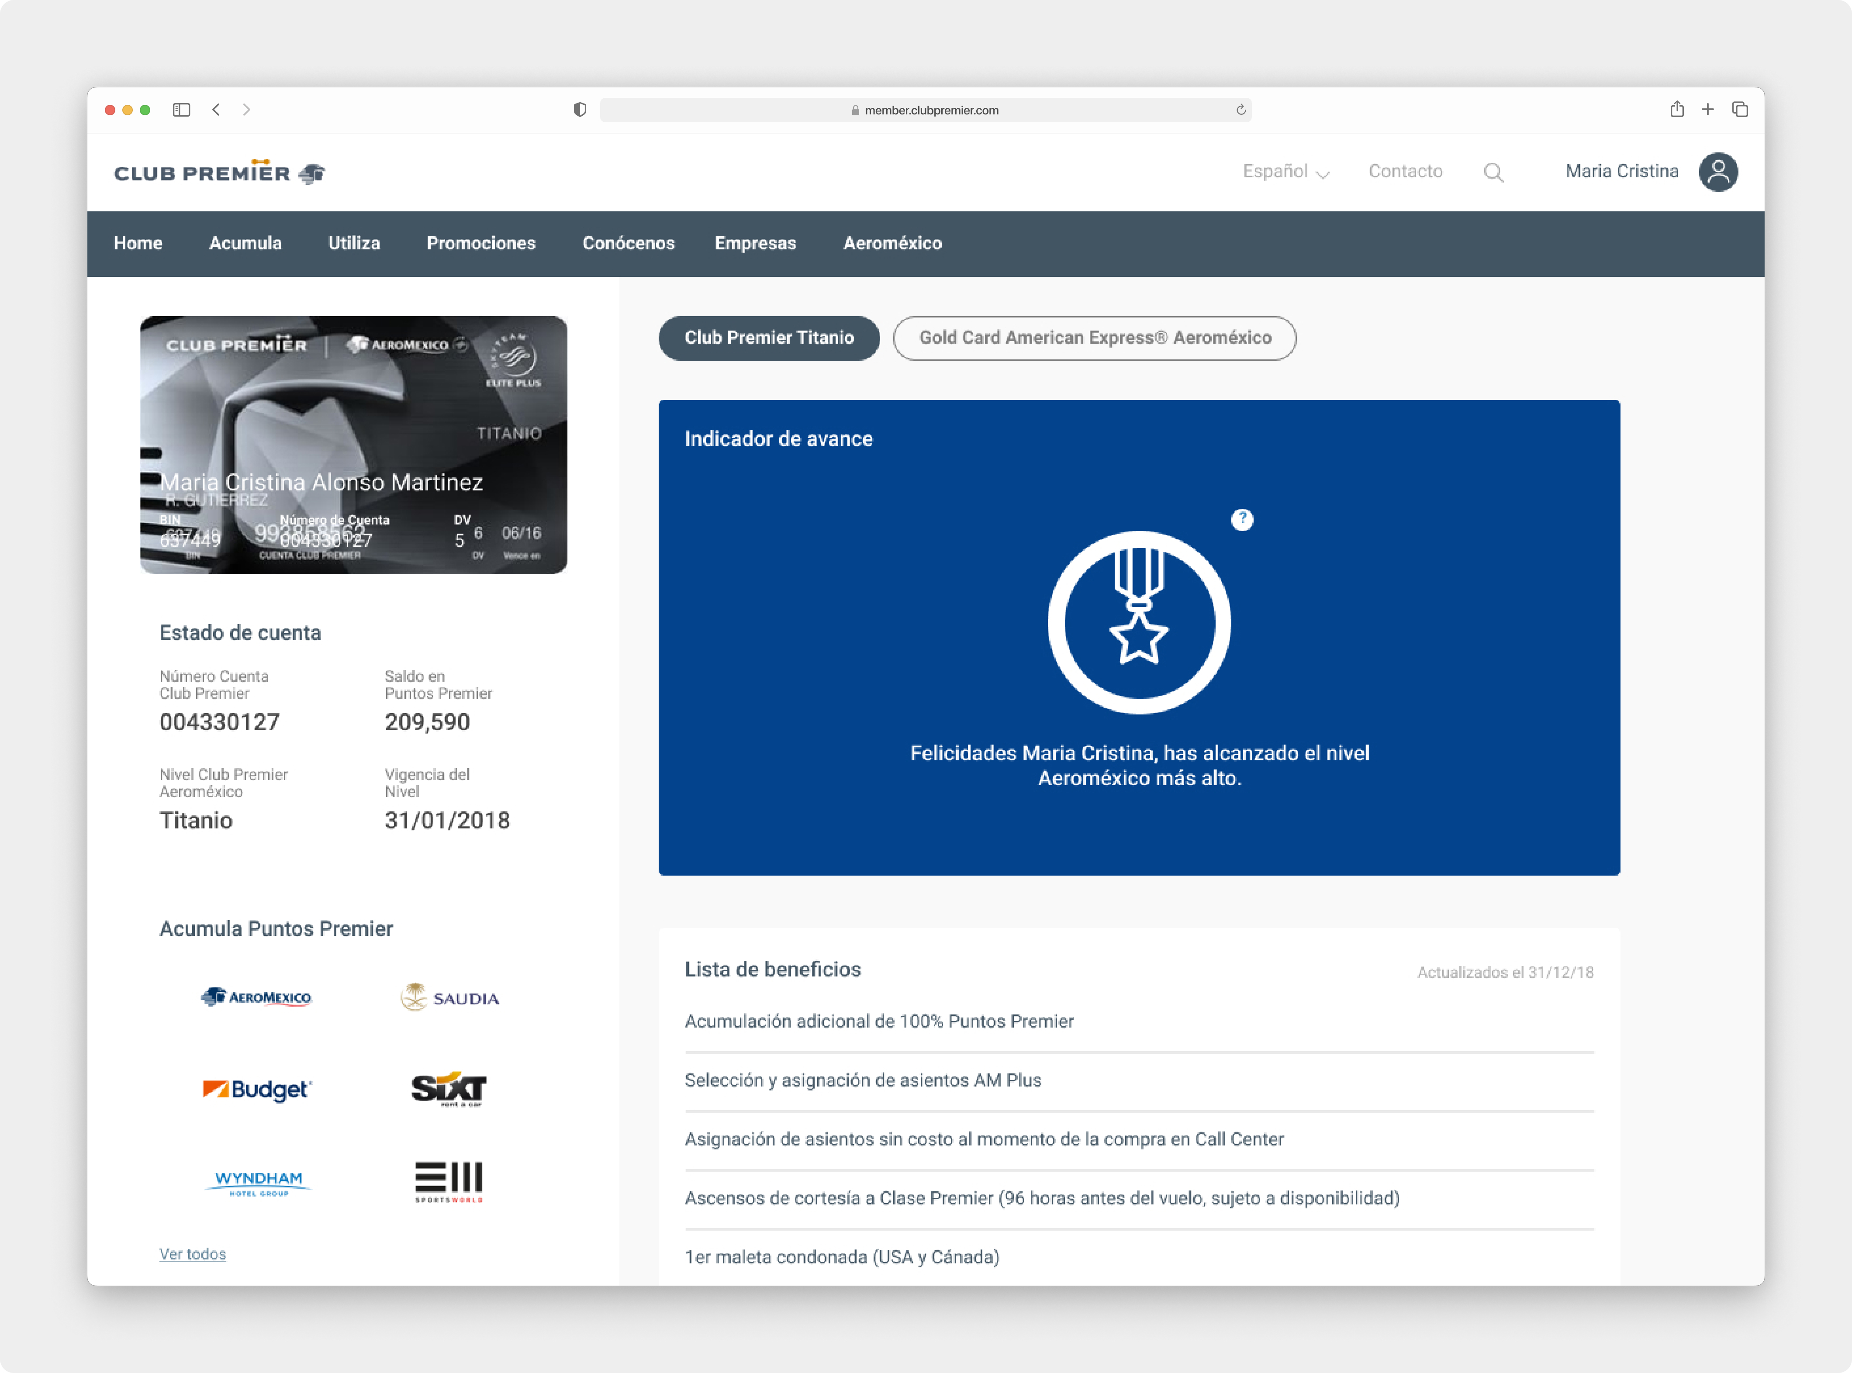1852x1373 pixels.
Task: Click the Acumula Puntos Premier heading
Action: [276, 928]
